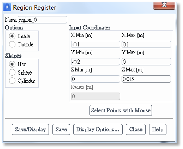Click the Save/Display button
183x149 pixels.
(x=30, y=129)
